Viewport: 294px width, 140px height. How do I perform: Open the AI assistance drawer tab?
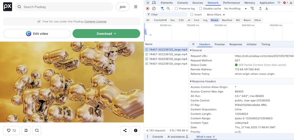178,137
